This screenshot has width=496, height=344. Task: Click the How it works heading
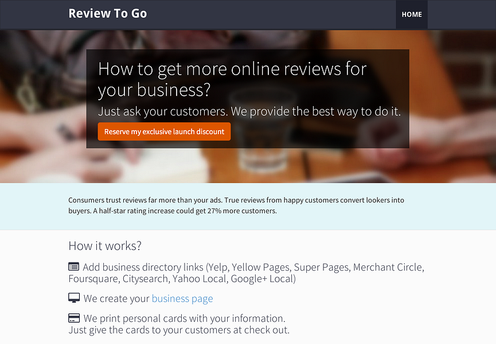105,245
